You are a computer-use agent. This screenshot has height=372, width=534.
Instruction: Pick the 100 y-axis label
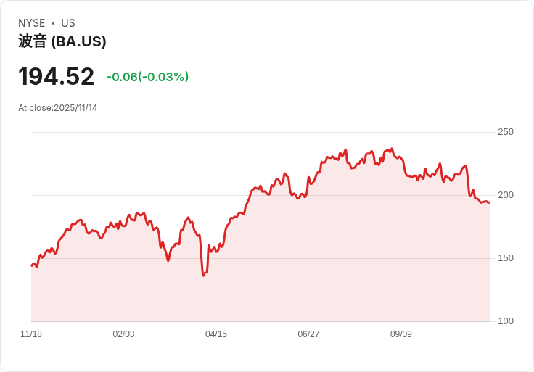point(506,321)
